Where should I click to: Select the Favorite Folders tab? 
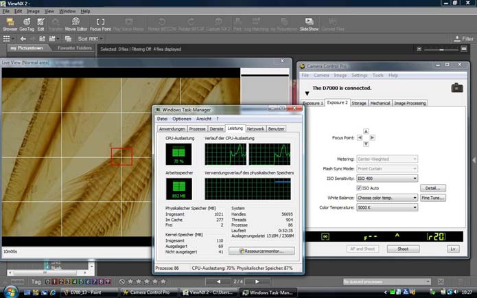click(75, 48)
